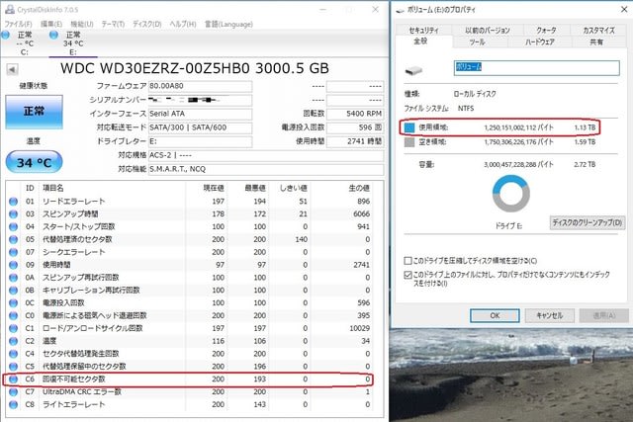Click the volume name input field
This screenshot has height=422, width=633.
536,67
